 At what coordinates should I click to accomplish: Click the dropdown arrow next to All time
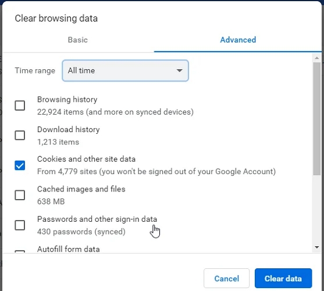coord(180,70)
